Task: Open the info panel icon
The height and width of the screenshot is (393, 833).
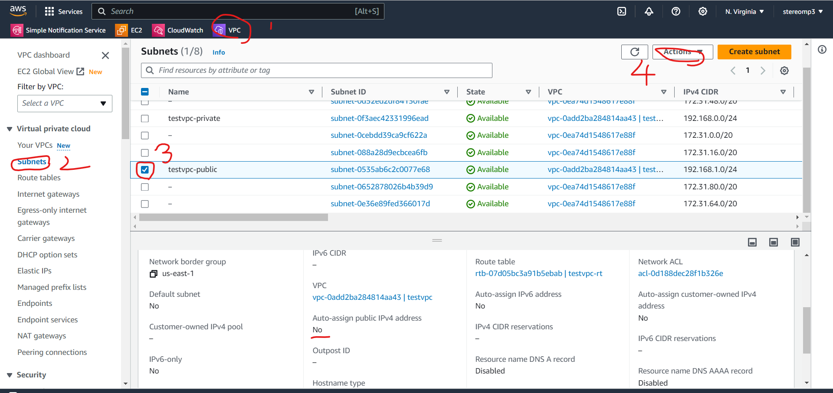Action: click(x=822, y=49)
